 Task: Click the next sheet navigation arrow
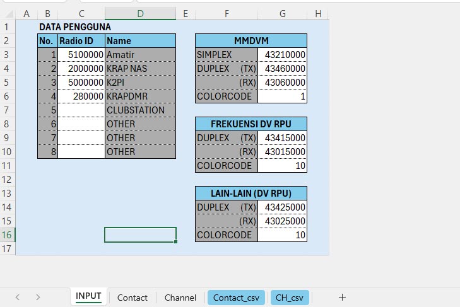coord(38,298)
